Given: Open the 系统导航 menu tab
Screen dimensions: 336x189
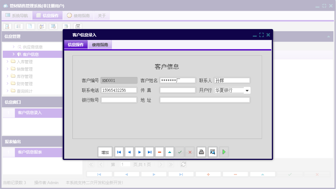Looking at the screenshot, I should pos(17,15).
